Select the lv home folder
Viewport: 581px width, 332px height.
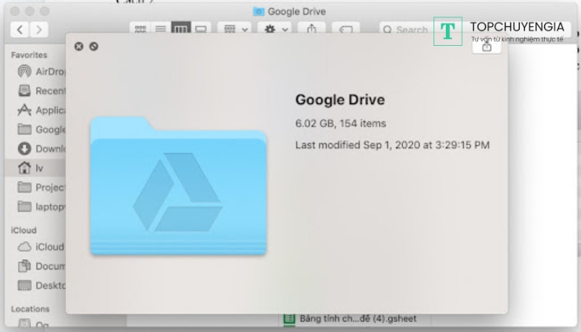coord(35,168)
